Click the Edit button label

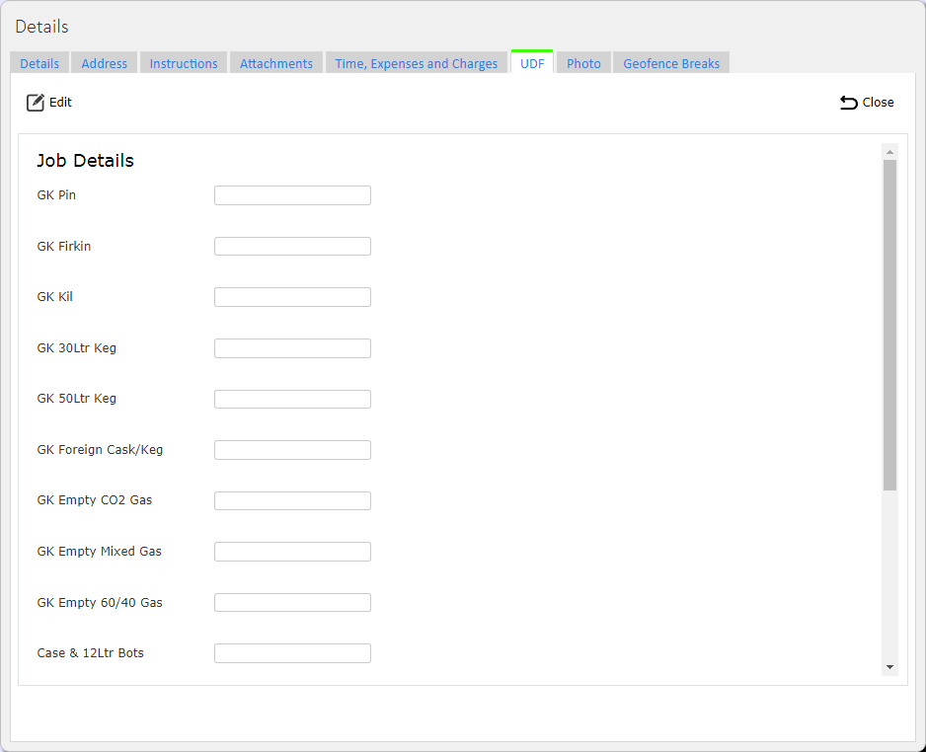coord(60,102)
